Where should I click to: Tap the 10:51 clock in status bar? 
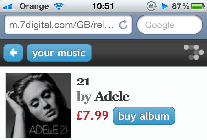point(103,6)
